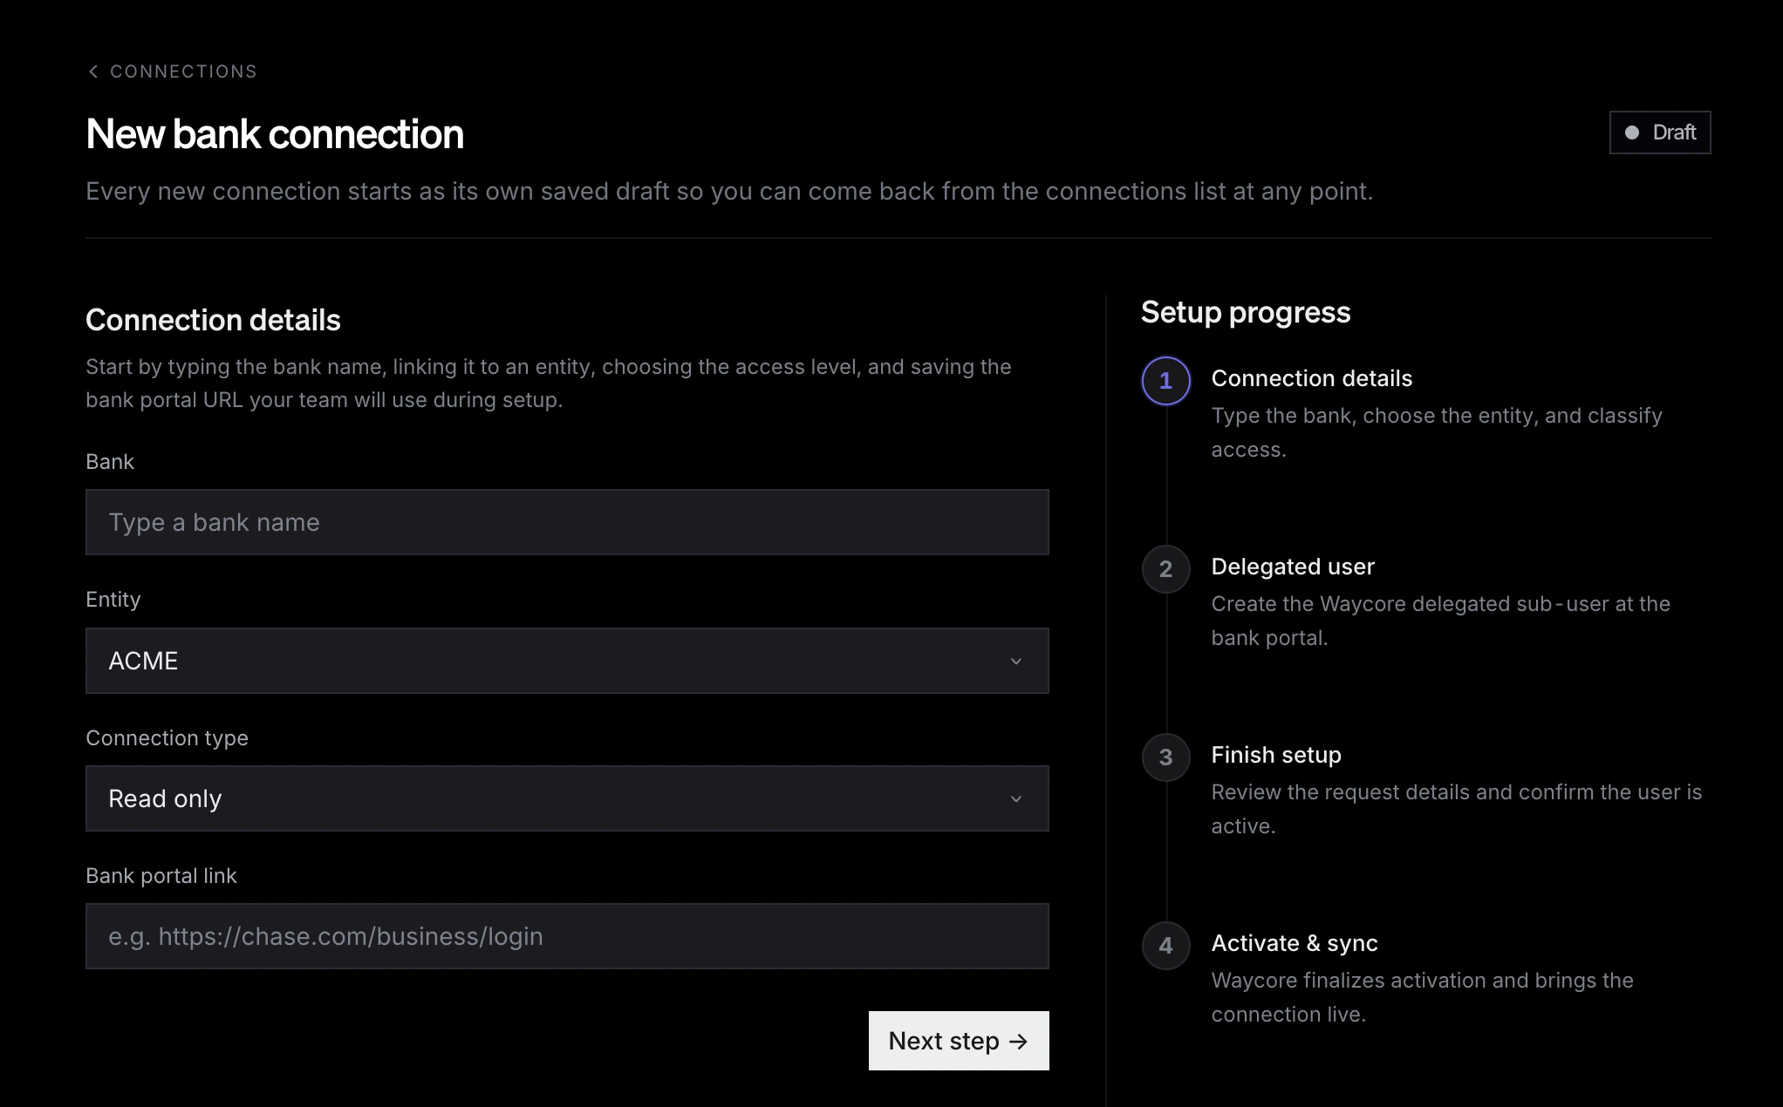This screenshot has width=1783, height=1107.
Task: Go back to CONNECTIONS breadcrumb
Action: pyautogui.click(x=183, y=71)
